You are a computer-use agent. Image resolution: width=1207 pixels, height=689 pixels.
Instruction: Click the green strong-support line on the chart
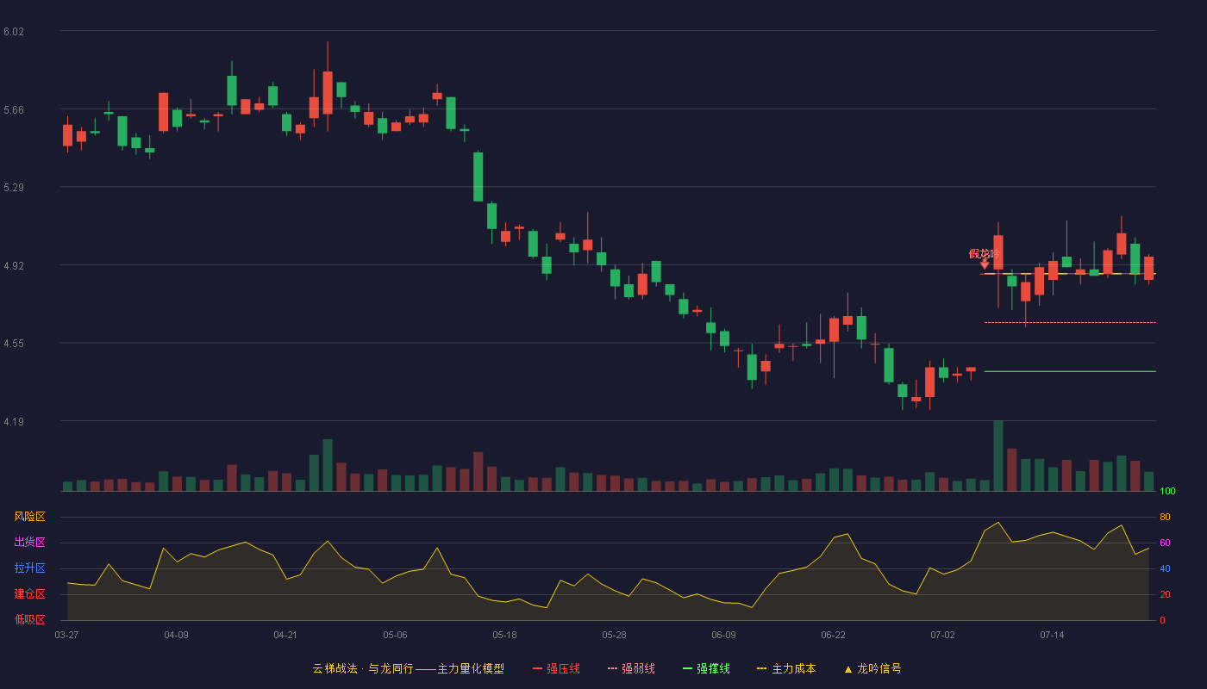pyautogui.click(x=1070, y=371)
